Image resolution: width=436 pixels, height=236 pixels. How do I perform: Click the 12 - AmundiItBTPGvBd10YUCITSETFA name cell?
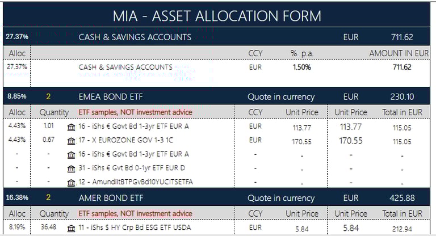[136, 182]
